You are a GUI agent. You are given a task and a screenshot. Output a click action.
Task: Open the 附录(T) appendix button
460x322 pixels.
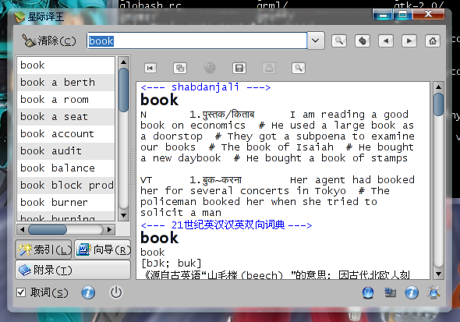click(x=73, y=270)
